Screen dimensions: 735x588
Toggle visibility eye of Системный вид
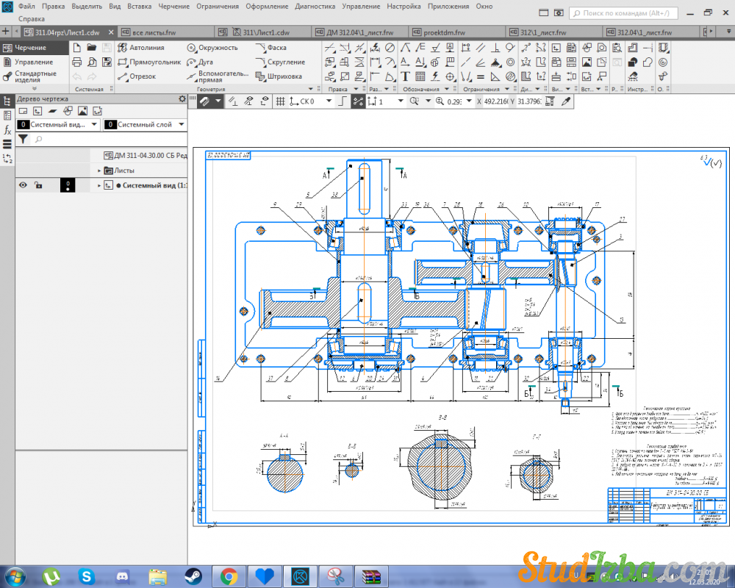23,186
